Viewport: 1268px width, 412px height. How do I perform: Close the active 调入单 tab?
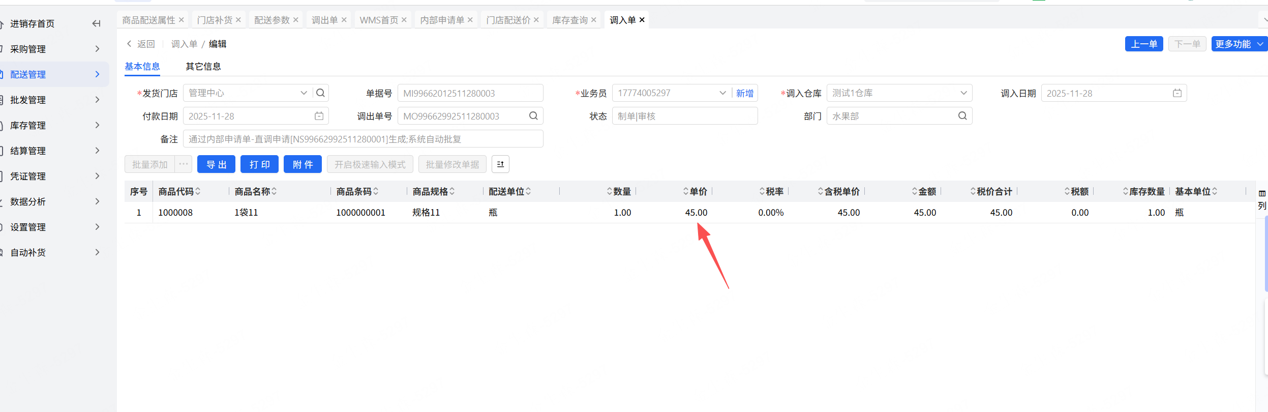[x=642, y=20]
